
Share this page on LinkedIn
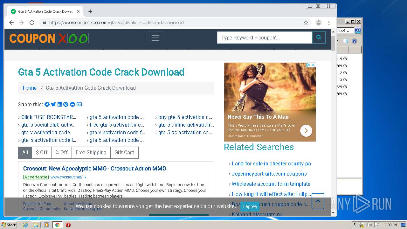(x=60, y=104)
